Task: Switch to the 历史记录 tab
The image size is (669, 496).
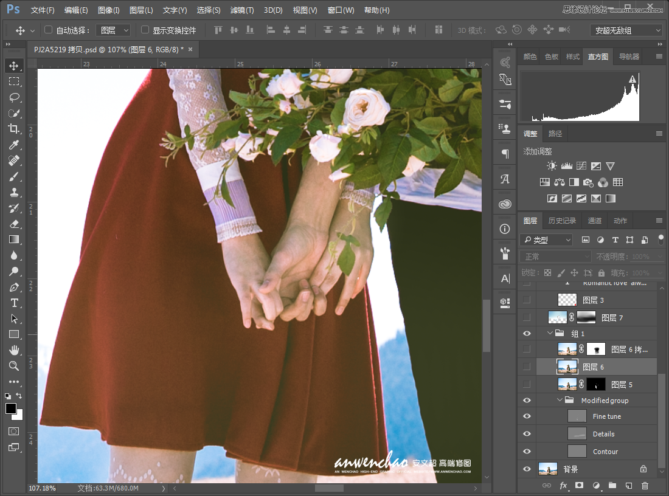Action: 562,221
